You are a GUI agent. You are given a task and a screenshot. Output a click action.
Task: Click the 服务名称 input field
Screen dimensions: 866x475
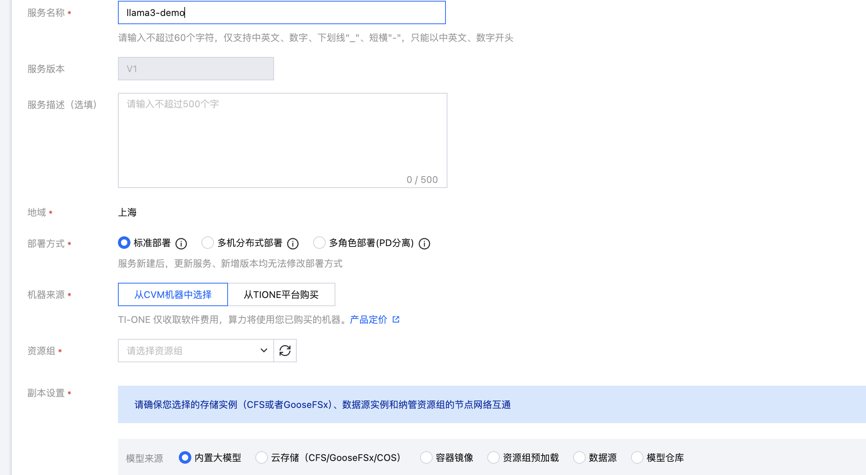pos(281,12)
